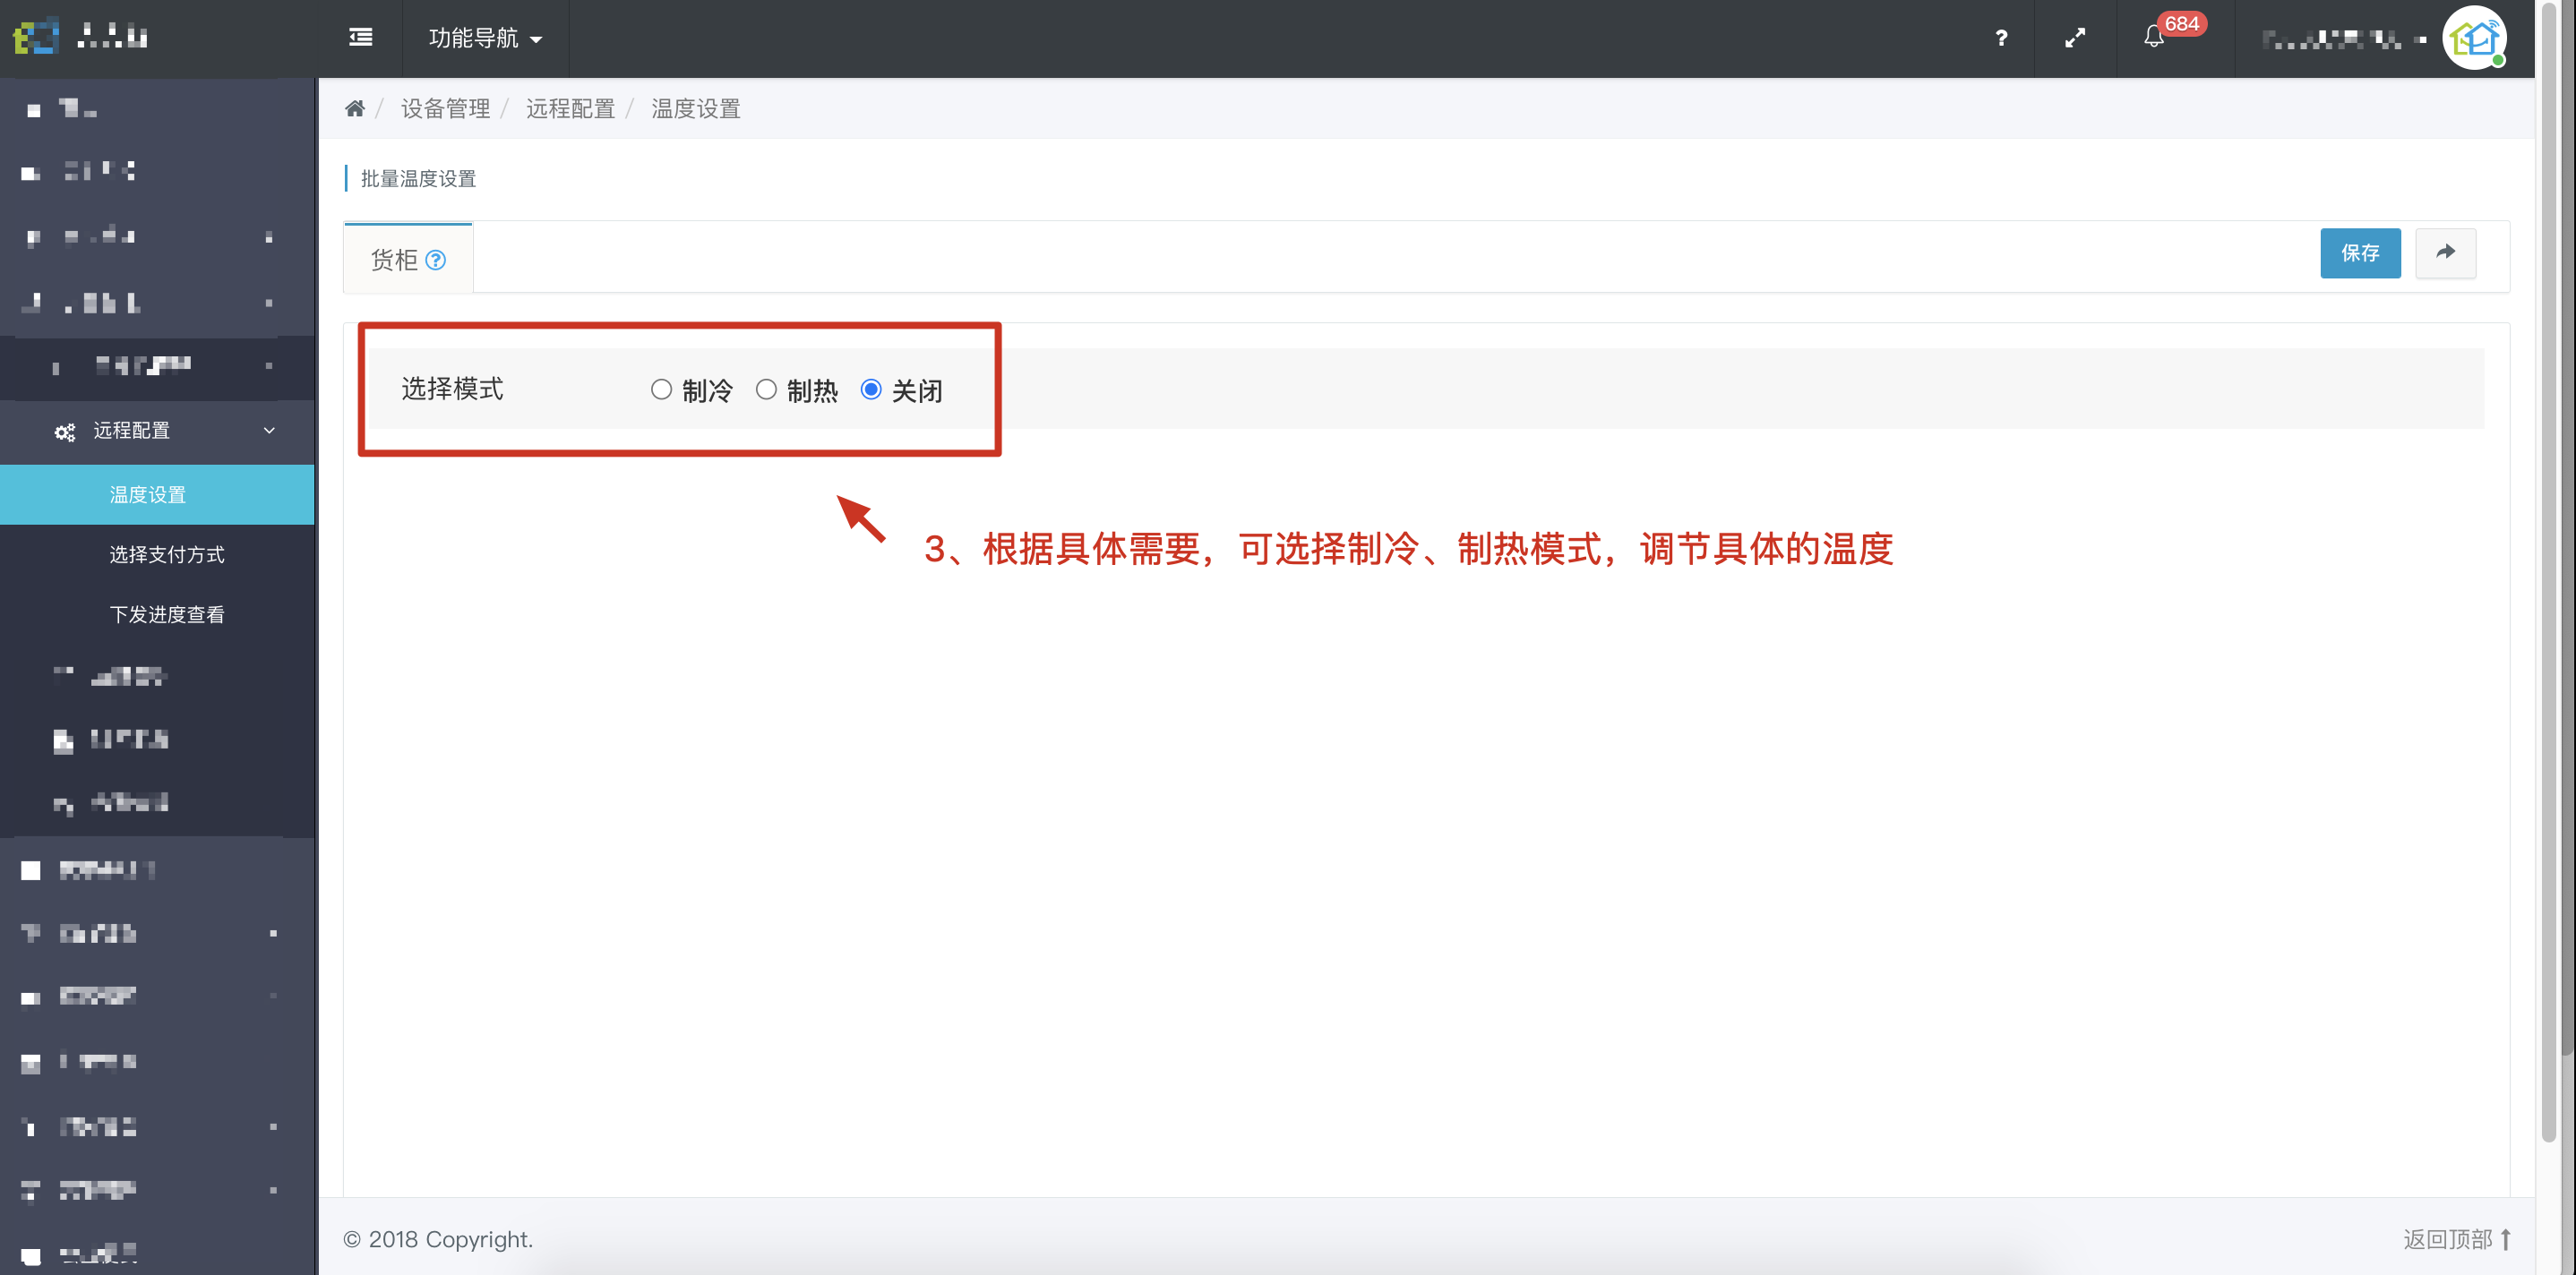Click the user avatar house logo
The height and width of the screenshot is (1275, 2576).
coord(2474,38)
